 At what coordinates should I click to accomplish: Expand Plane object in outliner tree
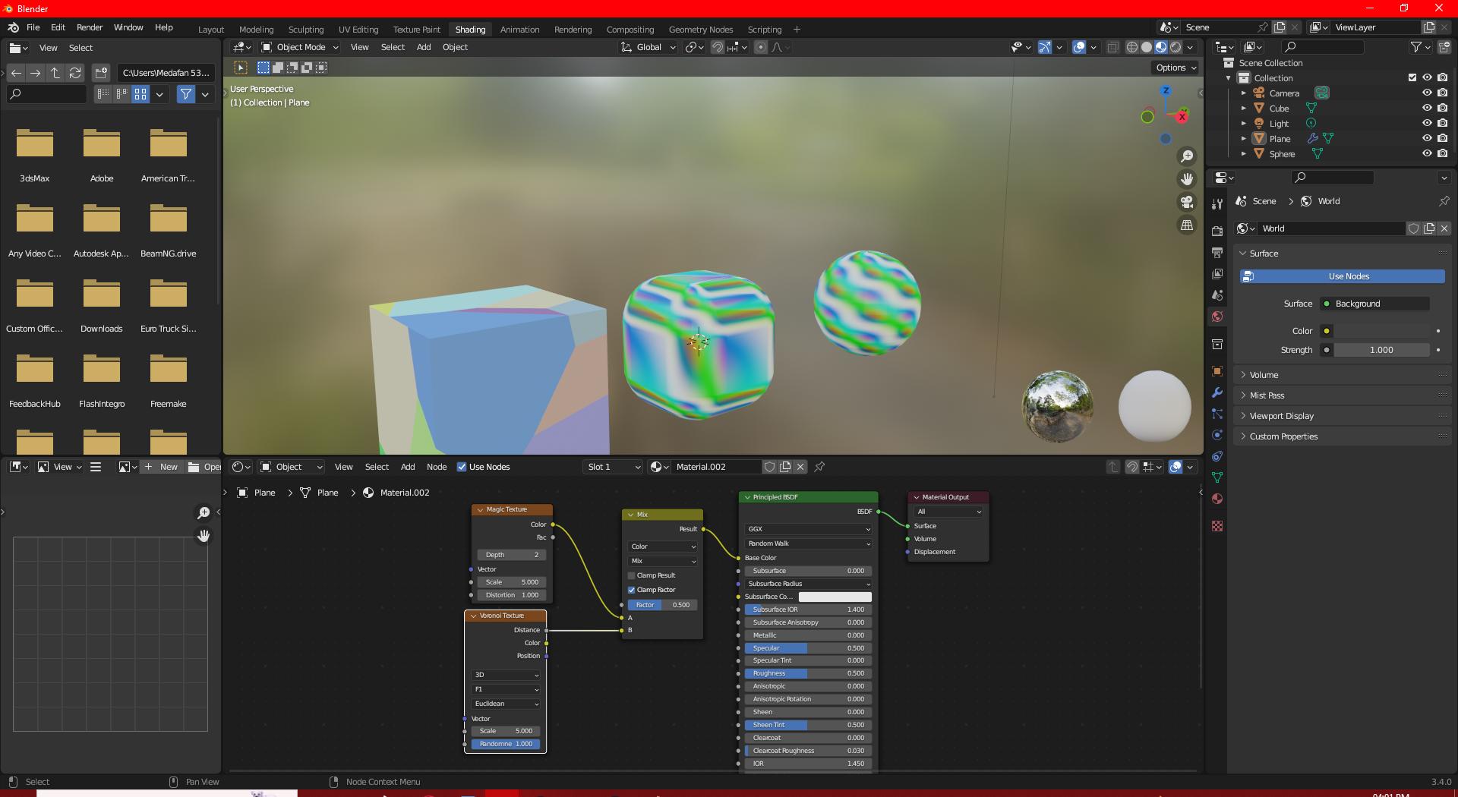(1244, 139)
